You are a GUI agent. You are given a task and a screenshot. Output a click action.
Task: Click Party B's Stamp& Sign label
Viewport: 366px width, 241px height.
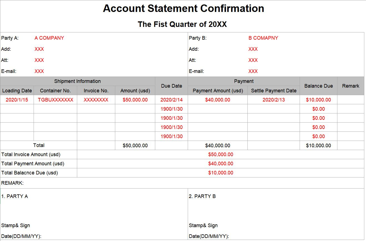tap(203, 225)
